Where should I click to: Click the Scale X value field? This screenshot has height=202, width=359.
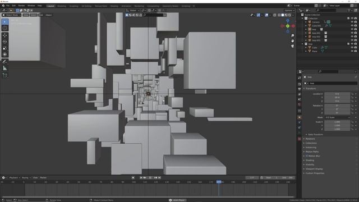tap(337, 122)
